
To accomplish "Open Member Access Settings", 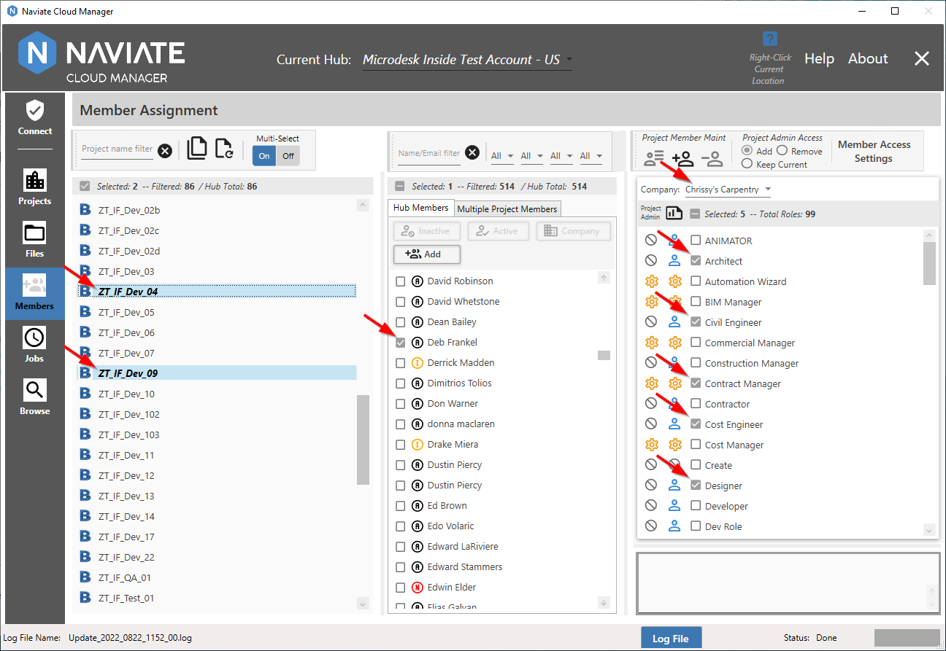I will coord(874,152).
